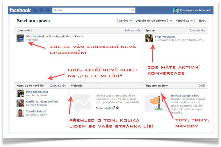Click Ondřej DJ-Ivan Javůrek avatar
The width and height of the screenshot is (221, 147).
pyautogui.click(x=20, y=103)
